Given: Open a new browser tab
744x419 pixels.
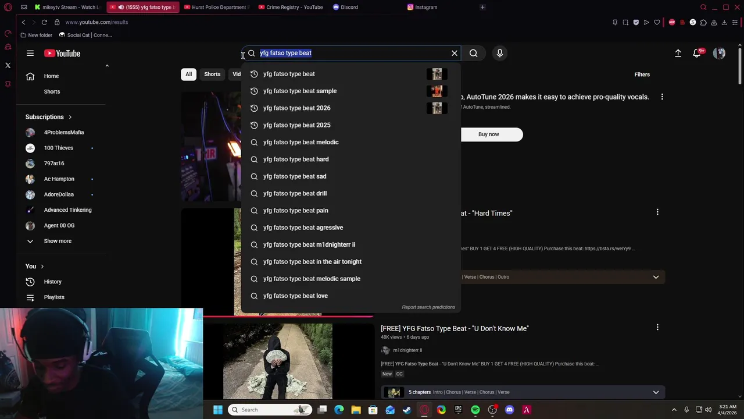Looking at the screenshot, I should point(482,7).
